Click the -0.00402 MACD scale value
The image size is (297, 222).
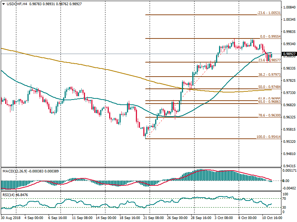pos(289,188)
